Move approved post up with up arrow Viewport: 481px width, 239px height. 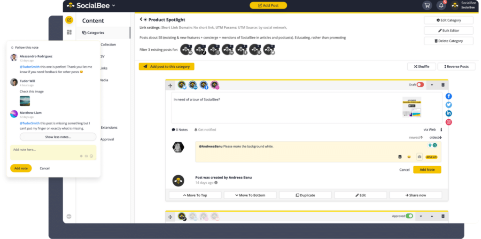click(x=432, y=216)
